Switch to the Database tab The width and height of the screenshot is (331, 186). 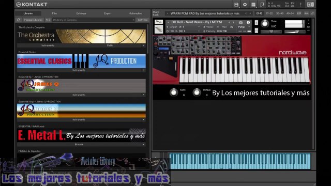coord(81,13)
